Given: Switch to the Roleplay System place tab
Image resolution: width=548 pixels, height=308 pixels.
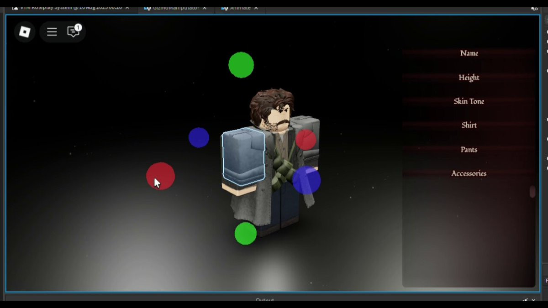Looking at the screenshot, I should 71,8.
